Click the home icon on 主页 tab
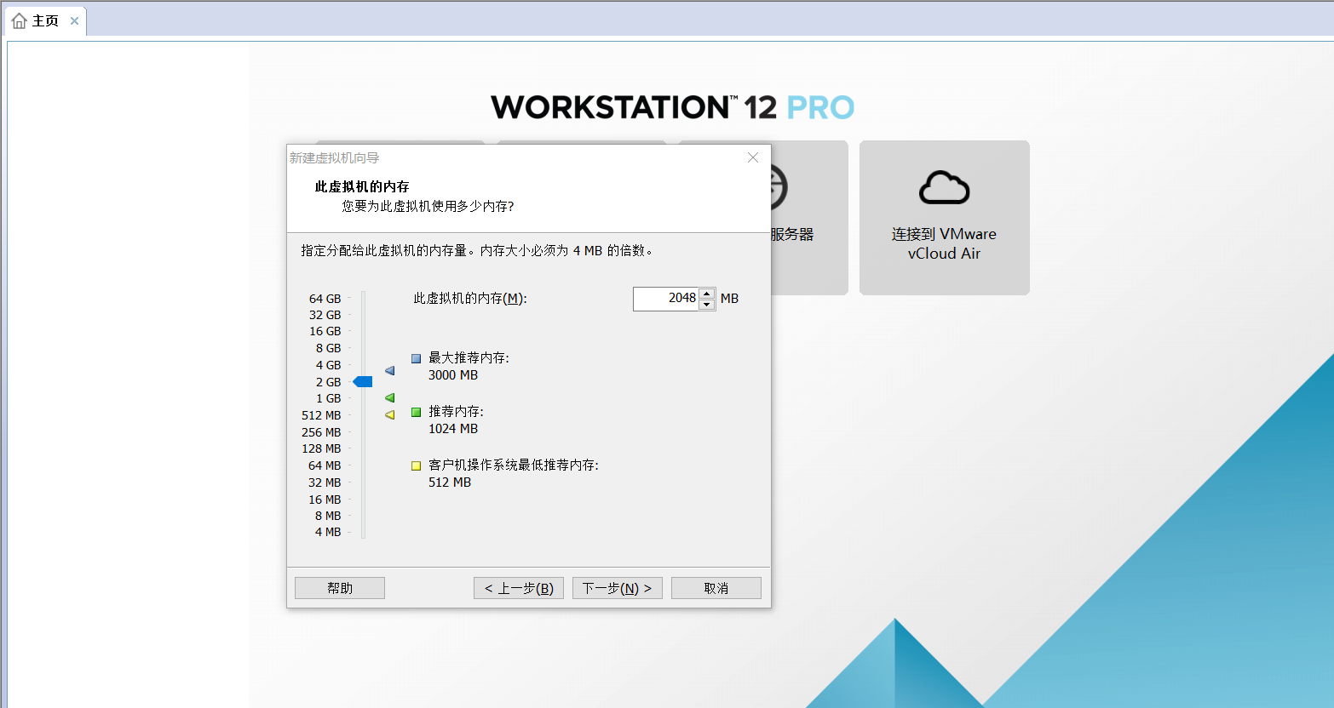 pos(20,21)
